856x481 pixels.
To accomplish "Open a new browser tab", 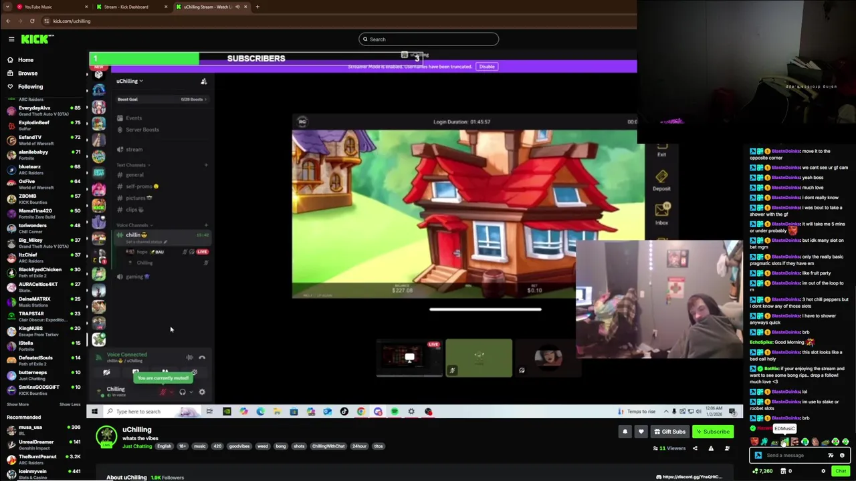I will 257,7.
